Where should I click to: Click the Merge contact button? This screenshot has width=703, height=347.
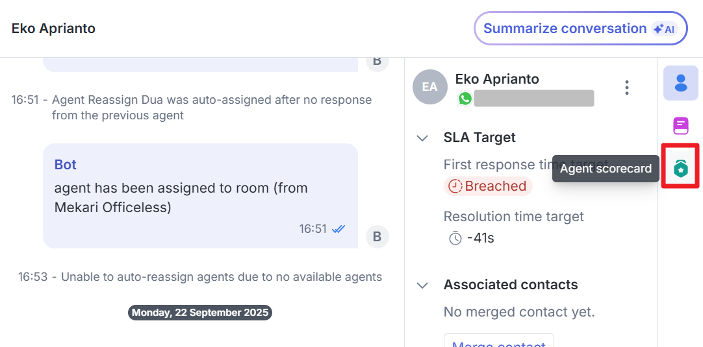(x=498, y=342)
